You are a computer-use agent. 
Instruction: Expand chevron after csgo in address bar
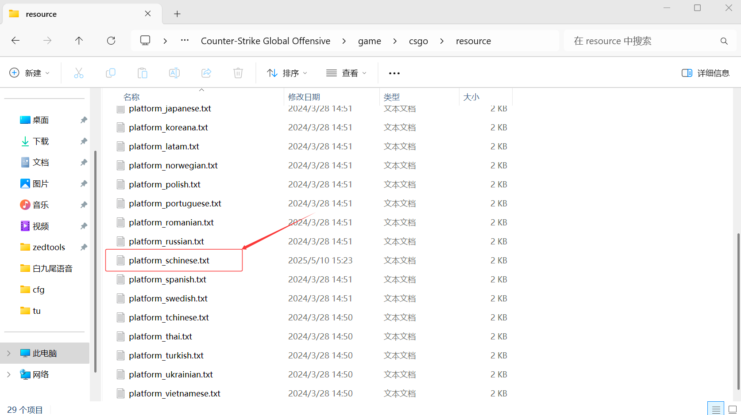(x=442, y=41)
